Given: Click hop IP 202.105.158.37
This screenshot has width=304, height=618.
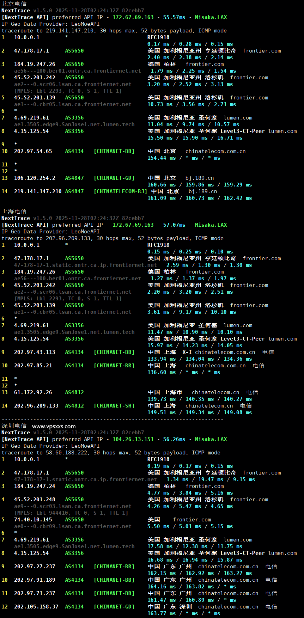Looking at the screenshot, I should point(36,607).
